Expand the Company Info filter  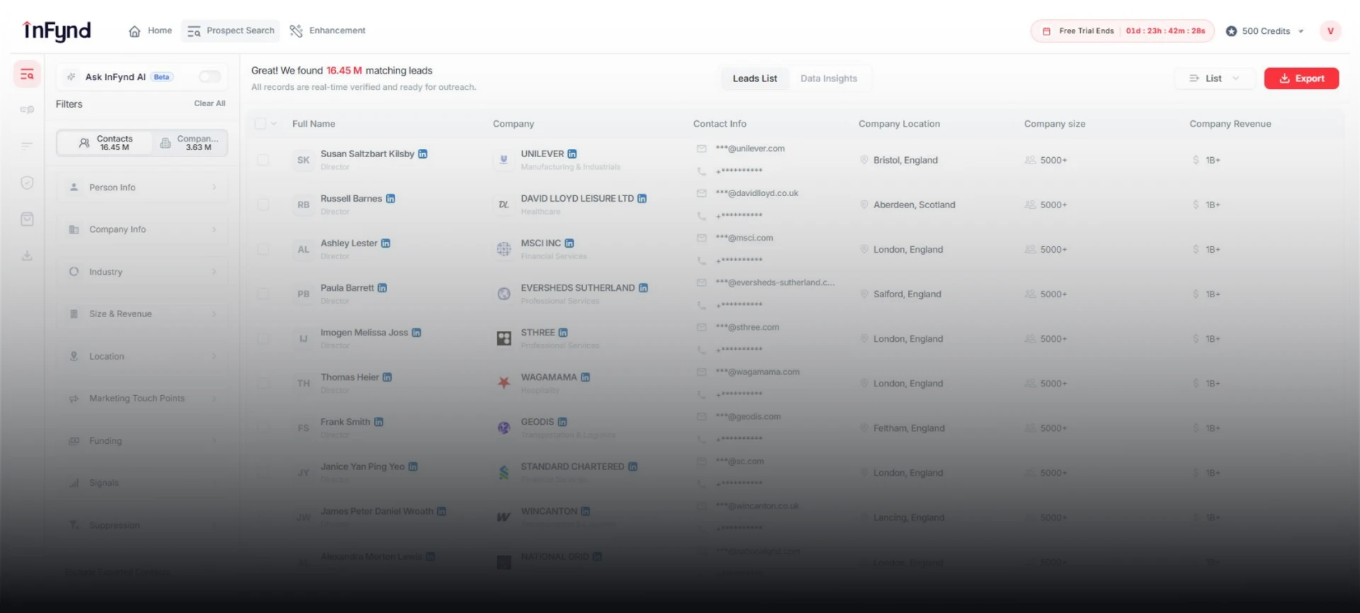pyautogui.click(x=142, y=229)
